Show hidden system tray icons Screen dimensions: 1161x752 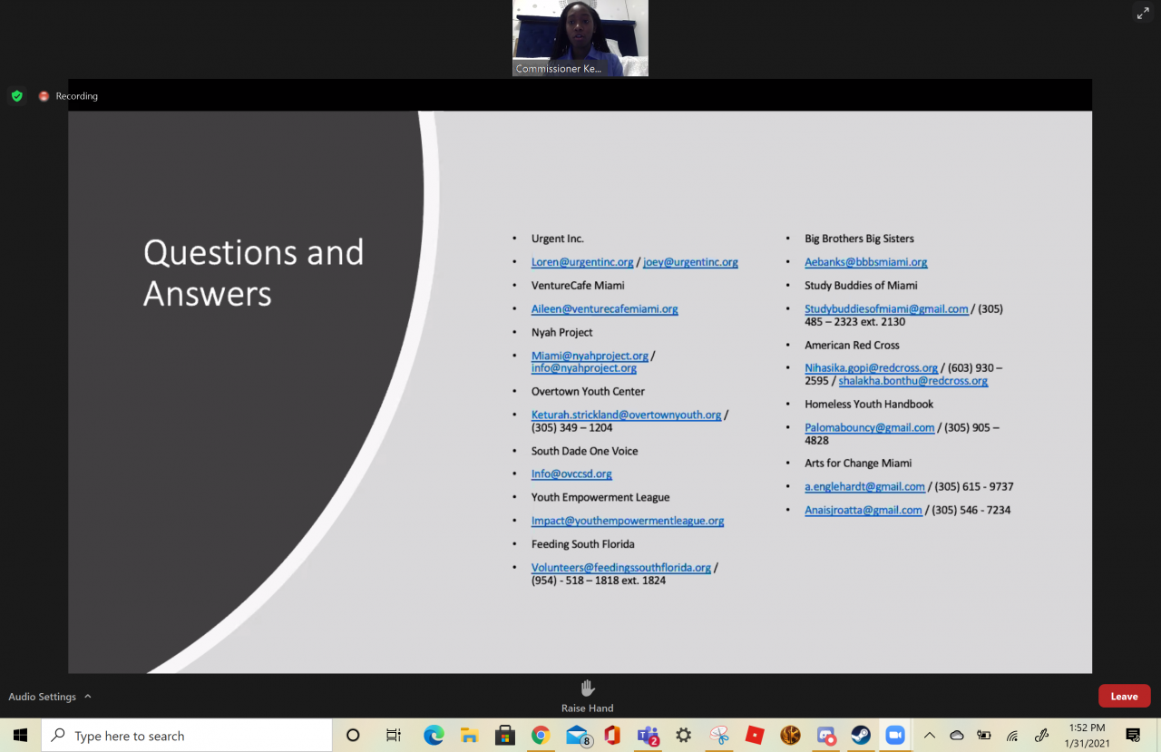pos(929,735)
